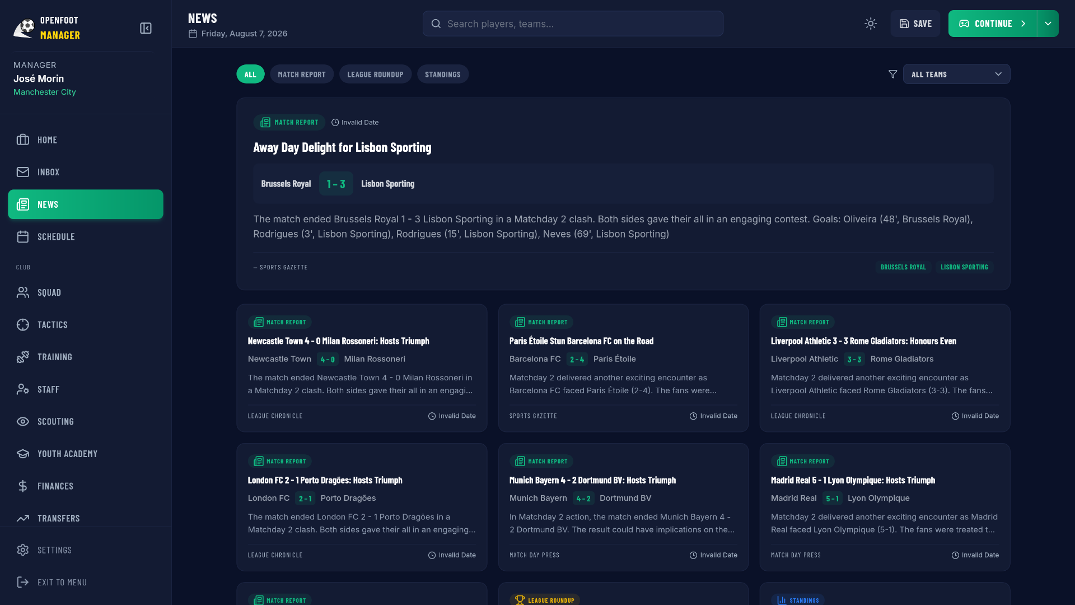Focus the Search players, teams field
The image size is (1075, 605).
572,24
